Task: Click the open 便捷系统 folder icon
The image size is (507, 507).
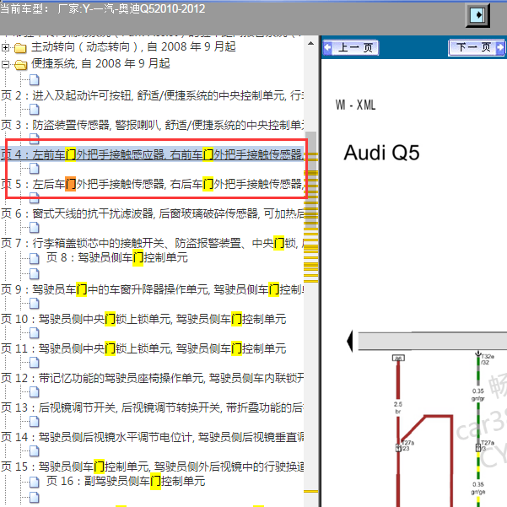Action: pyautogui.click(x=21, y=65)
